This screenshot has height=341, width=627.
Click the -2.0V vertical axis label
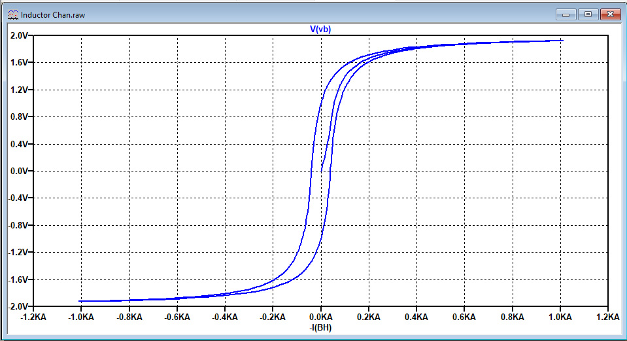(x=18, y=306)
